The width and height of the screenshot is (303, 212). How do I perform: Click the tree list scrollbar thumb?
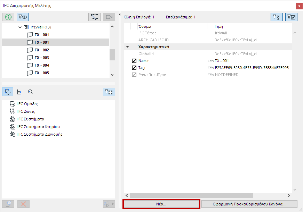(112, 54)
